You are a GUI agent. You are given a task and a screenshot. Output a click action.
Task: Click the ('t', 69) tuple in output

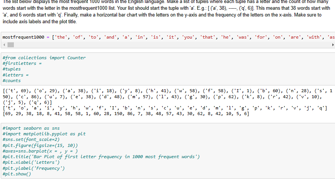(18, 91)
